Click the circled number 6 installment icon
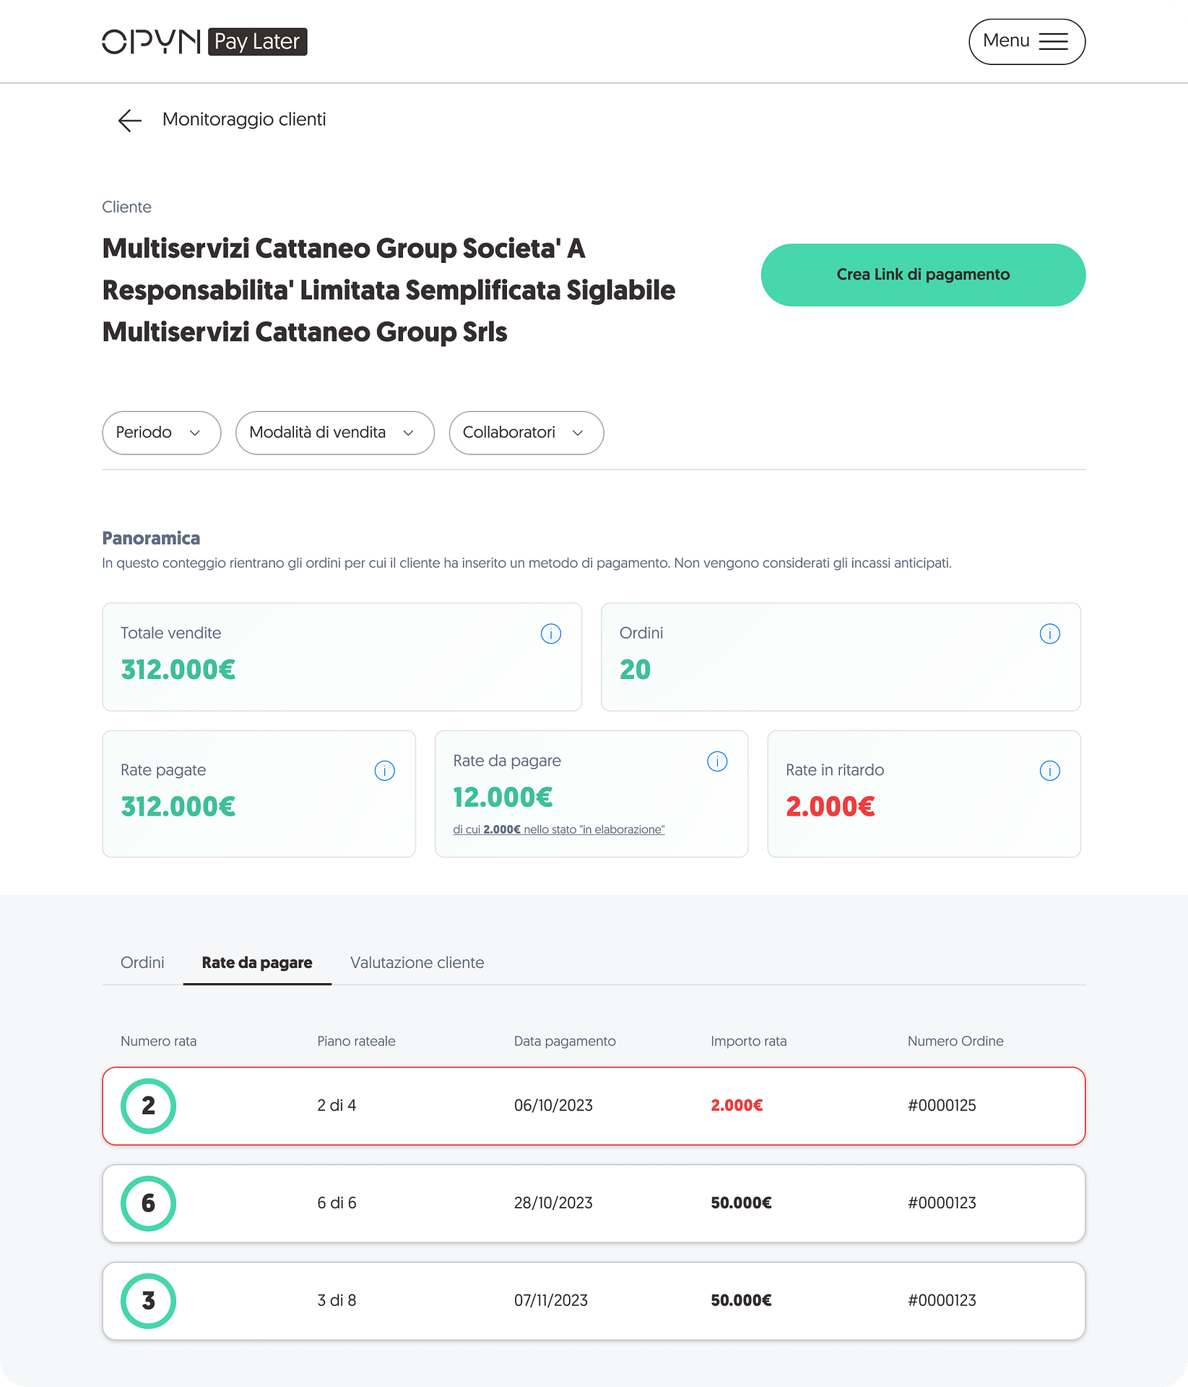The height and width of the screenshot is (1387, 1188). (x=148, y=1204)
